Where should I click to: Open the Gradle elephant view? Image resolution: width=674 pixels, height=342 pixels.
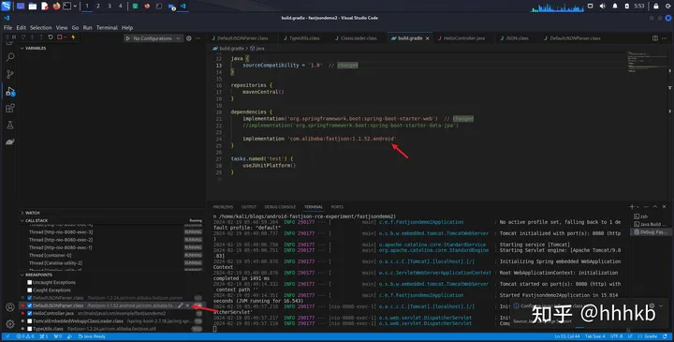click(x=10, y=142)
